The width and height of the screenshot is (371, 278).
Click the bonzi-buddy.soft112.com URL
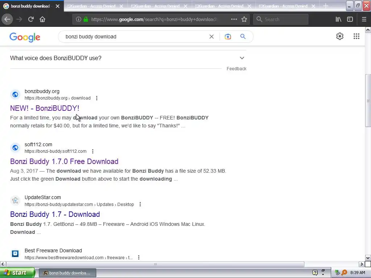55,151
